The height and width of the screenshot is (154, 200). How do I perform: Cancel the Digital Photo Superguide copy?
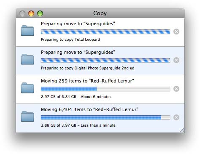pos(176,60)
